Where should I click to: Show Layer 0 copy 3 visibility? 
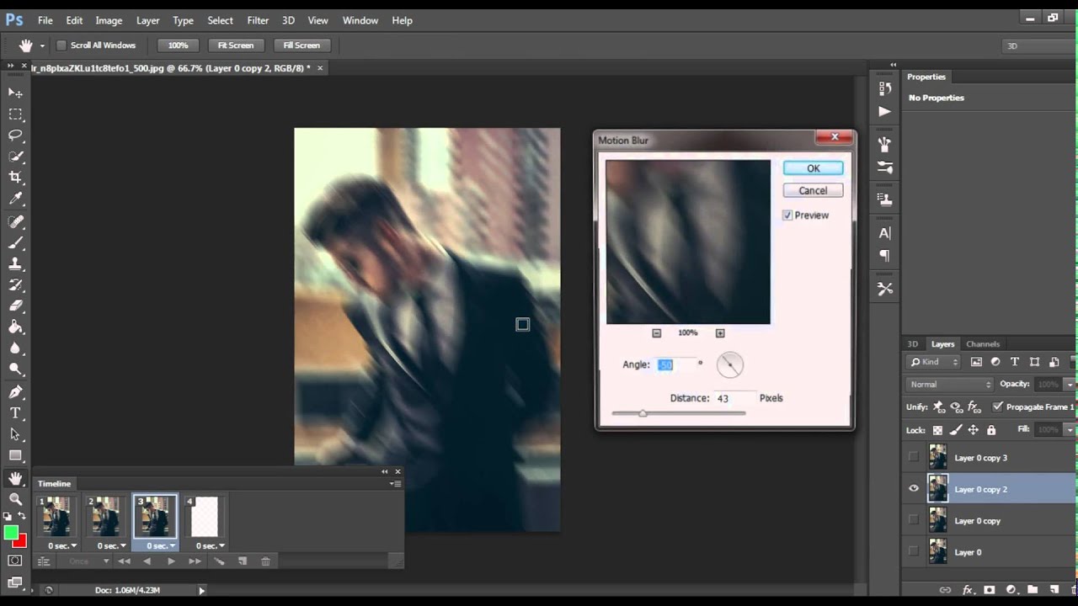coord(914,457)
